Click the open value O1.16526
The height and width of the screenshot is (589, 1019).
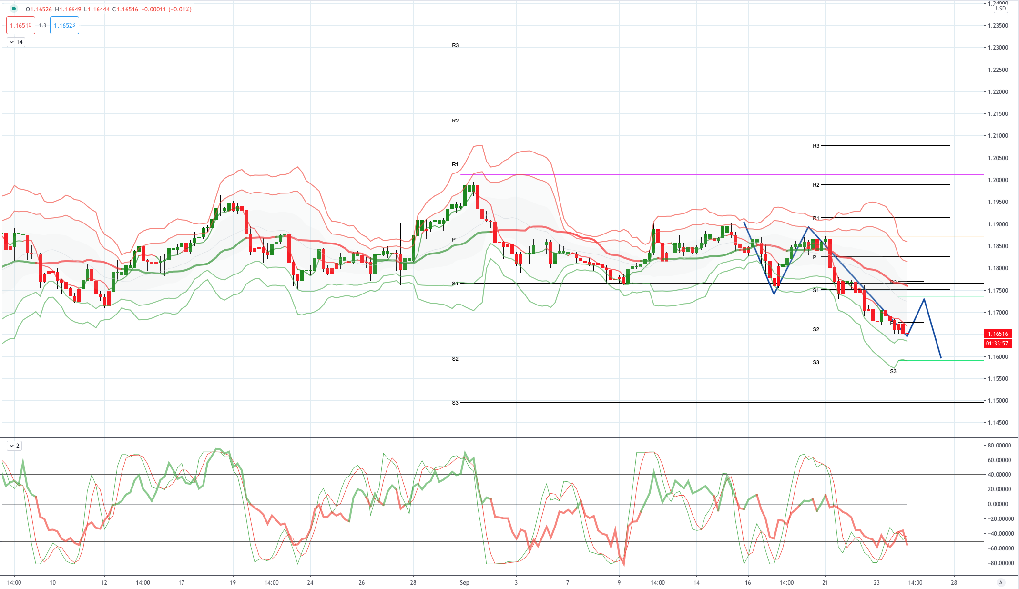(x=39, y=9)
